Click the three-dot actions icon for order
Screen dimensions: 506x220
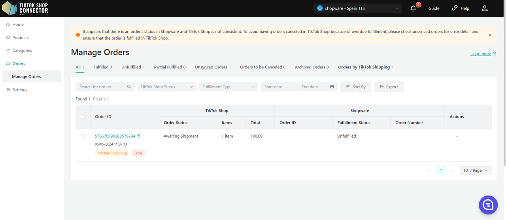(x=456, y=136)
